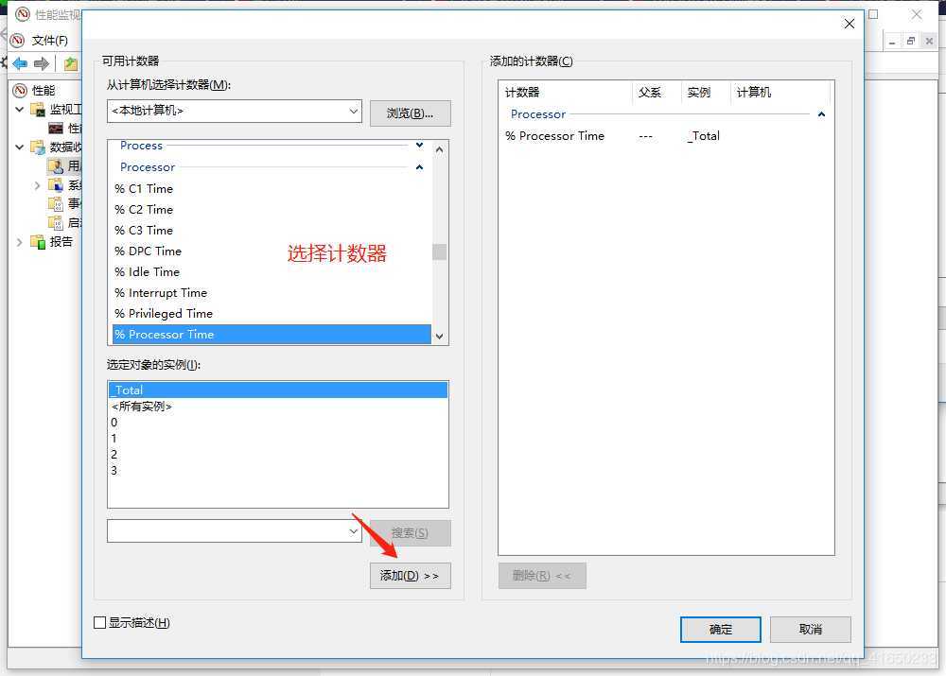The image size is (946, 676).
Task: Collapse the 监视工具 tree node
Action: tap(19, 109)
